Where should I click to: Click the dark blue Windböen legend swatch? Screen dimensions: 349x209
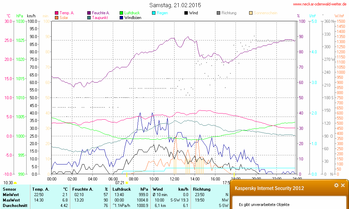122,18
